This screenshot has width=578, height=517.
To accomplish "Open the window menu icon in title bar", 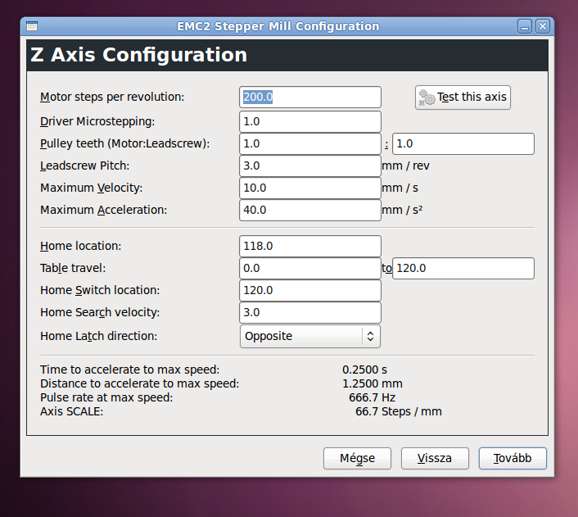I will [x=33, y=26].
